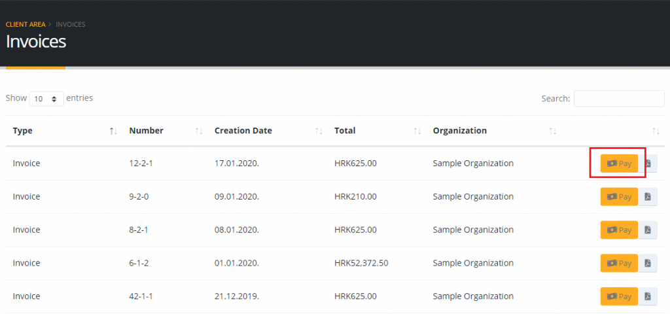The image size is (670, 314).
Task: Pay the HRK52,372.50 invoice
Action: pyautogui.click(x=619, y=263)
